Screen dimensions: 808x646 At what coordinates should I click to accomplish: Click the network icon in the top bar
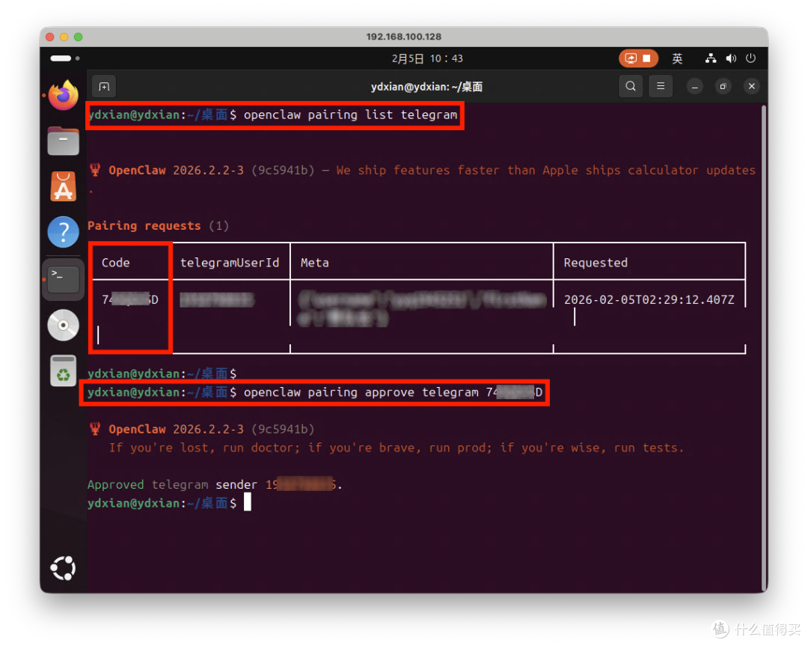click(711, 58)
